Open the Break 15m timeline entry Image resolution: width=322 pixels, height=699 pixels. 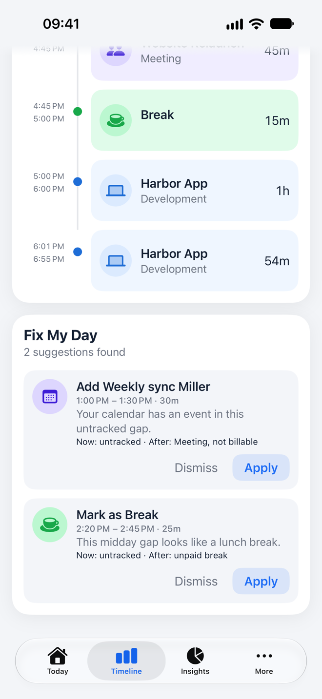[x=195, y=120]
